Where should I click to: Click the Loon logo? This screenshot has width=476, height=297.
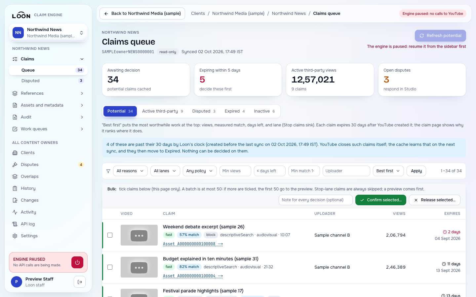click(21, 15)
